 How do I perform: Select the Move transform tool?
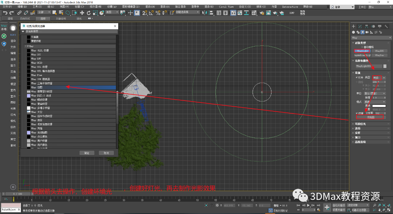[x=82, y=13]
